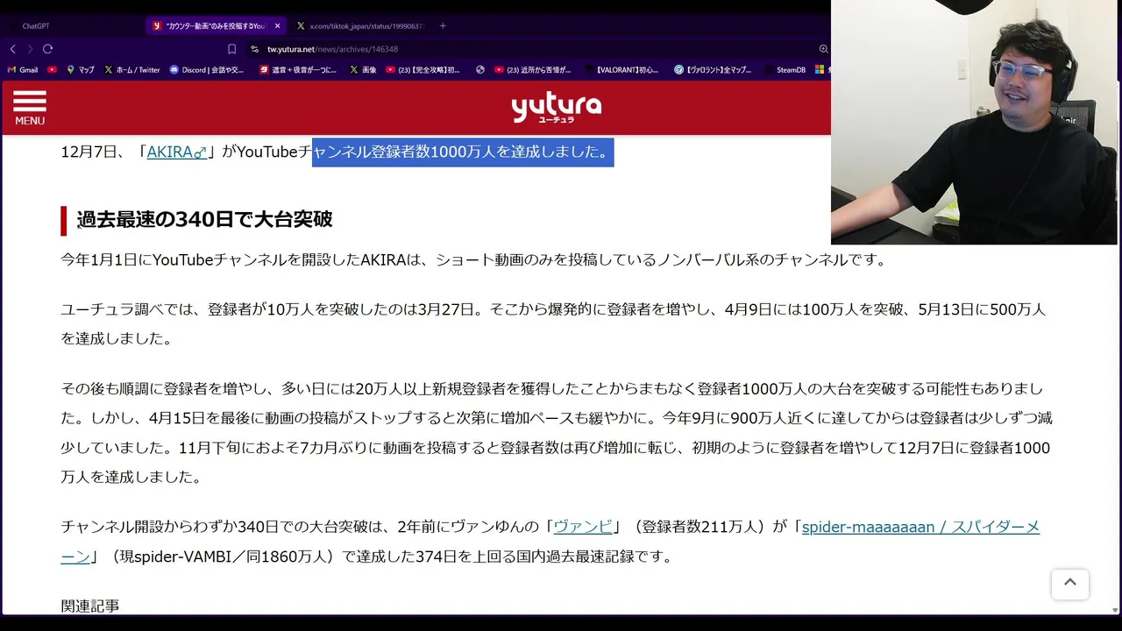
Task: Open the YouTube bookmark next to Gmail
Action: coord(53,70)
